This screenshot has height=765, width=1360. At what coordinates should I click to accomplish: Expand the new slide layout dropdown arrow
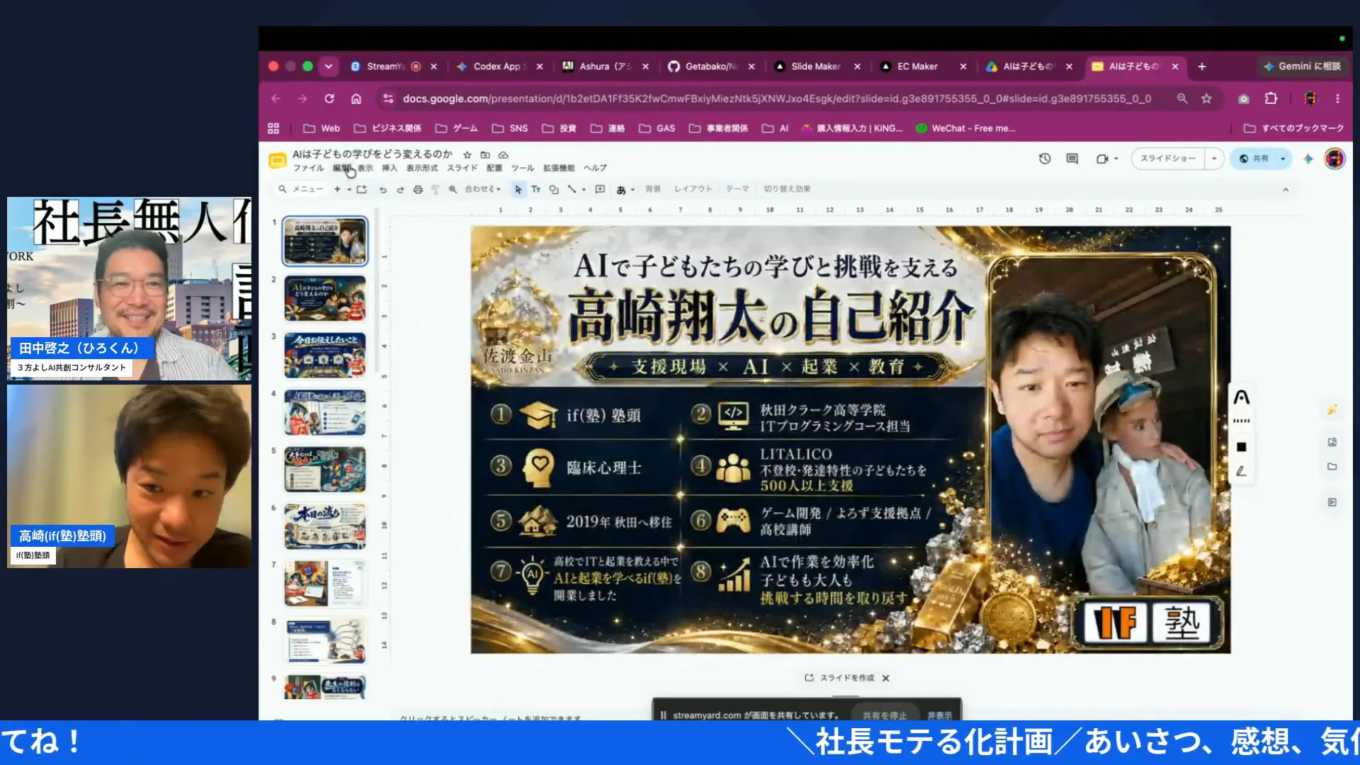point(348,190)
